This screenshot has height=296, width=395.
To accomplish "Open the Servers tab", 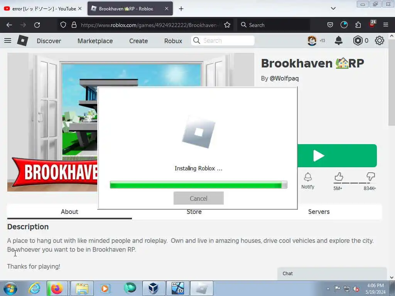I will pyautogui.click(x=319, y=212).
